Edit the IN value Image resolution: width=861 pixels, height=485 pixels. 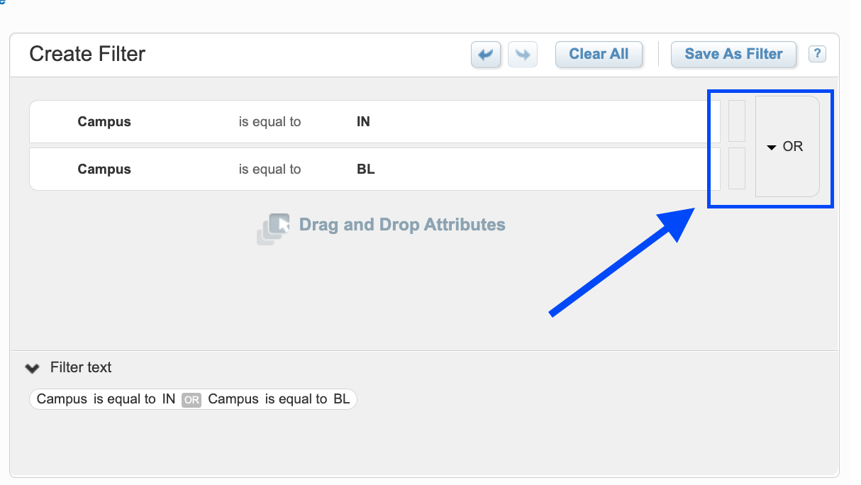[363, 122]
